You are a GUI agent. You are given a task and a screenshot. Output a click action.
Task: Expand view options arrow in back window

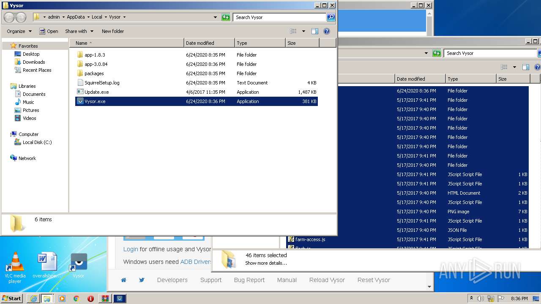pyautogui.click(x=514, y=67)
